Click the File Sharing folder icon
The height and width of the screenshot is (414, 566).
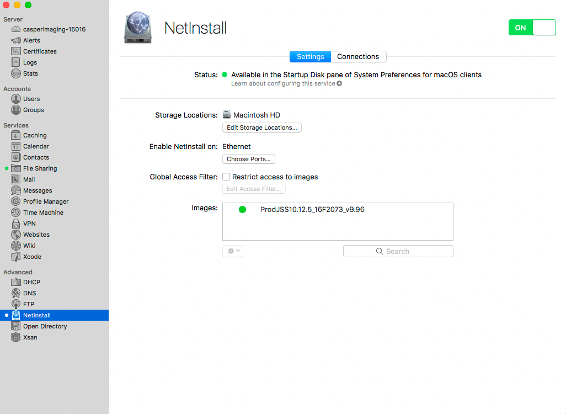(x=16, y=168)
